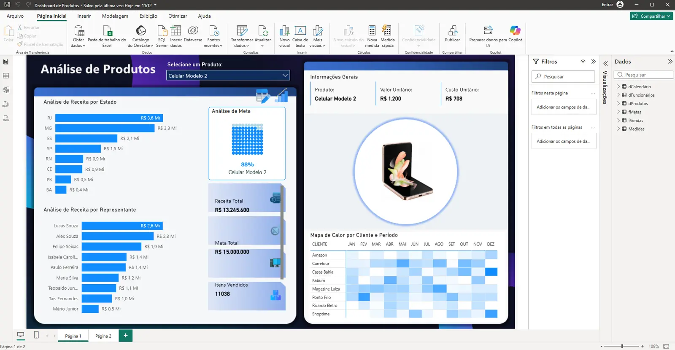Switch to the Exibição tab
This screenshot has width=675, height=350.
coord(148,16)
